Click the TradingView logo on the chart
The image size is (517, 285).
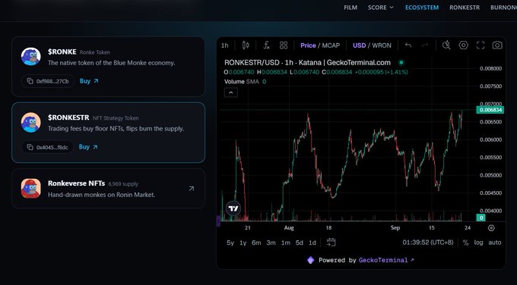click(x=233, y=208)
